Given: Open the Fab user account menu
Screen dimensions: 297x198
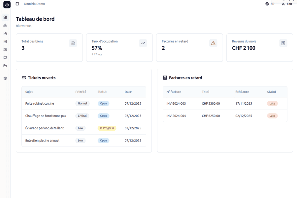Looking at the screenshot, I should (287, 4).
